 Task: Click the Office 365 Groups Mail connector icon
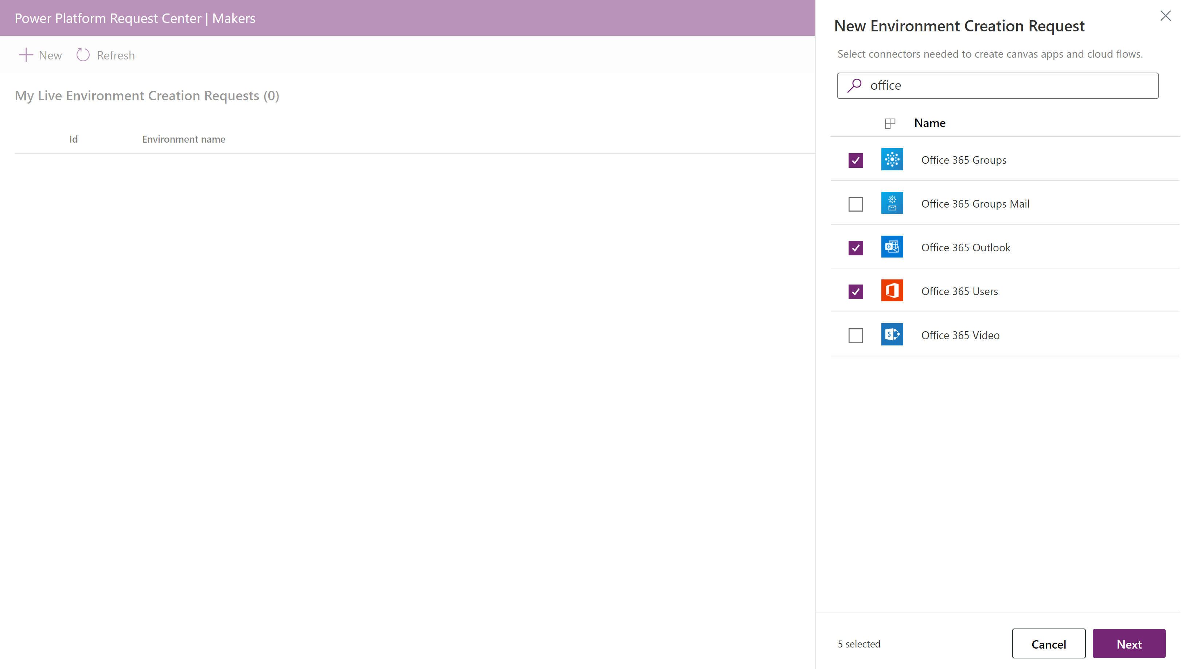892,202
